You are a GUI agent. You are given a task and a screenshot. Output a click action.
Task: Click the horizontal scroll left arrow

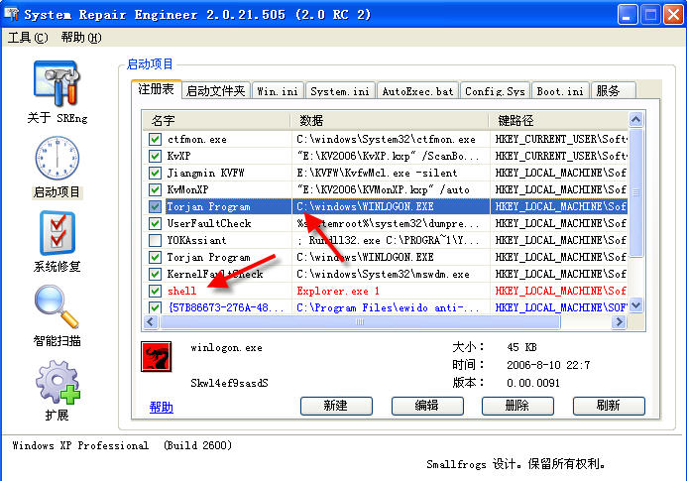point(151,322)
